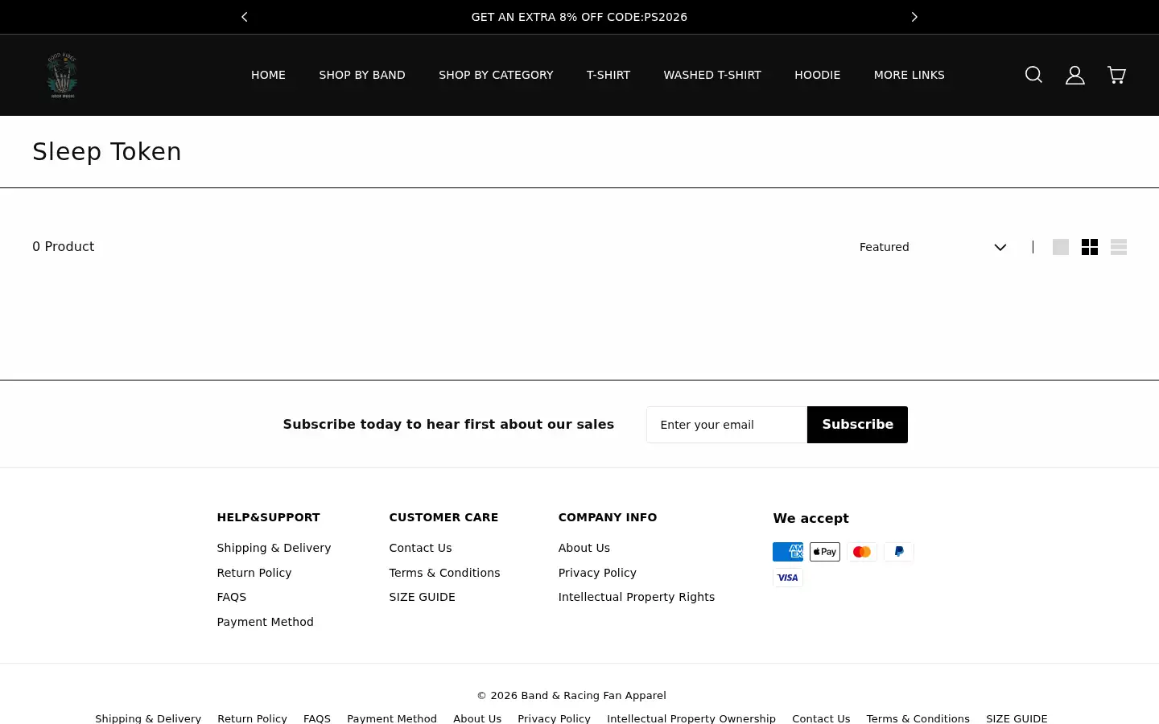The width and height of the screenshot is (1159, 724).
Task: Open Return Policy under HELP&SUPPORT
Action: 254,573
